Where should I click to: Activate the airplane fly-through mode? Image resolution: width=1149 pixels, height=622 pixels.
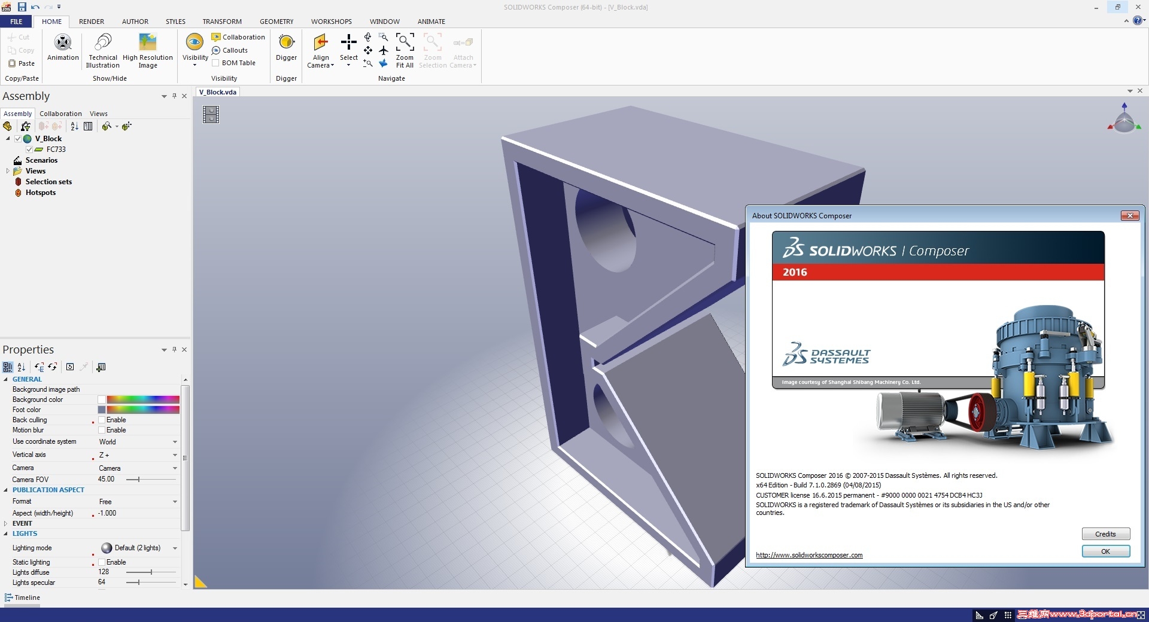tap(384, 50)
